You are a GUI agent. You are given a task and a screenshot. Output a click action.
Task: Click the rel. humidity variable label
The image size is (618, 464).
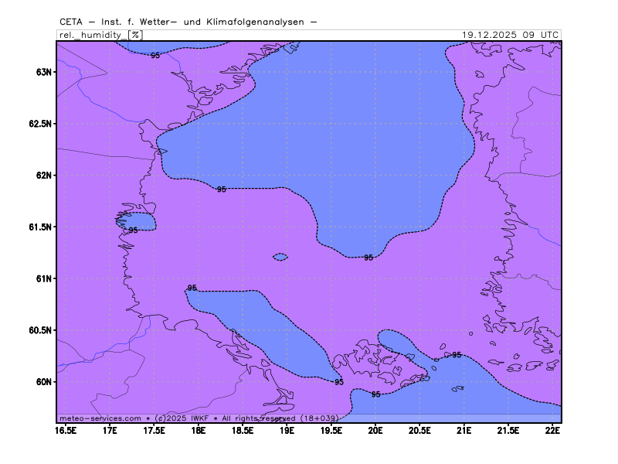92,35
